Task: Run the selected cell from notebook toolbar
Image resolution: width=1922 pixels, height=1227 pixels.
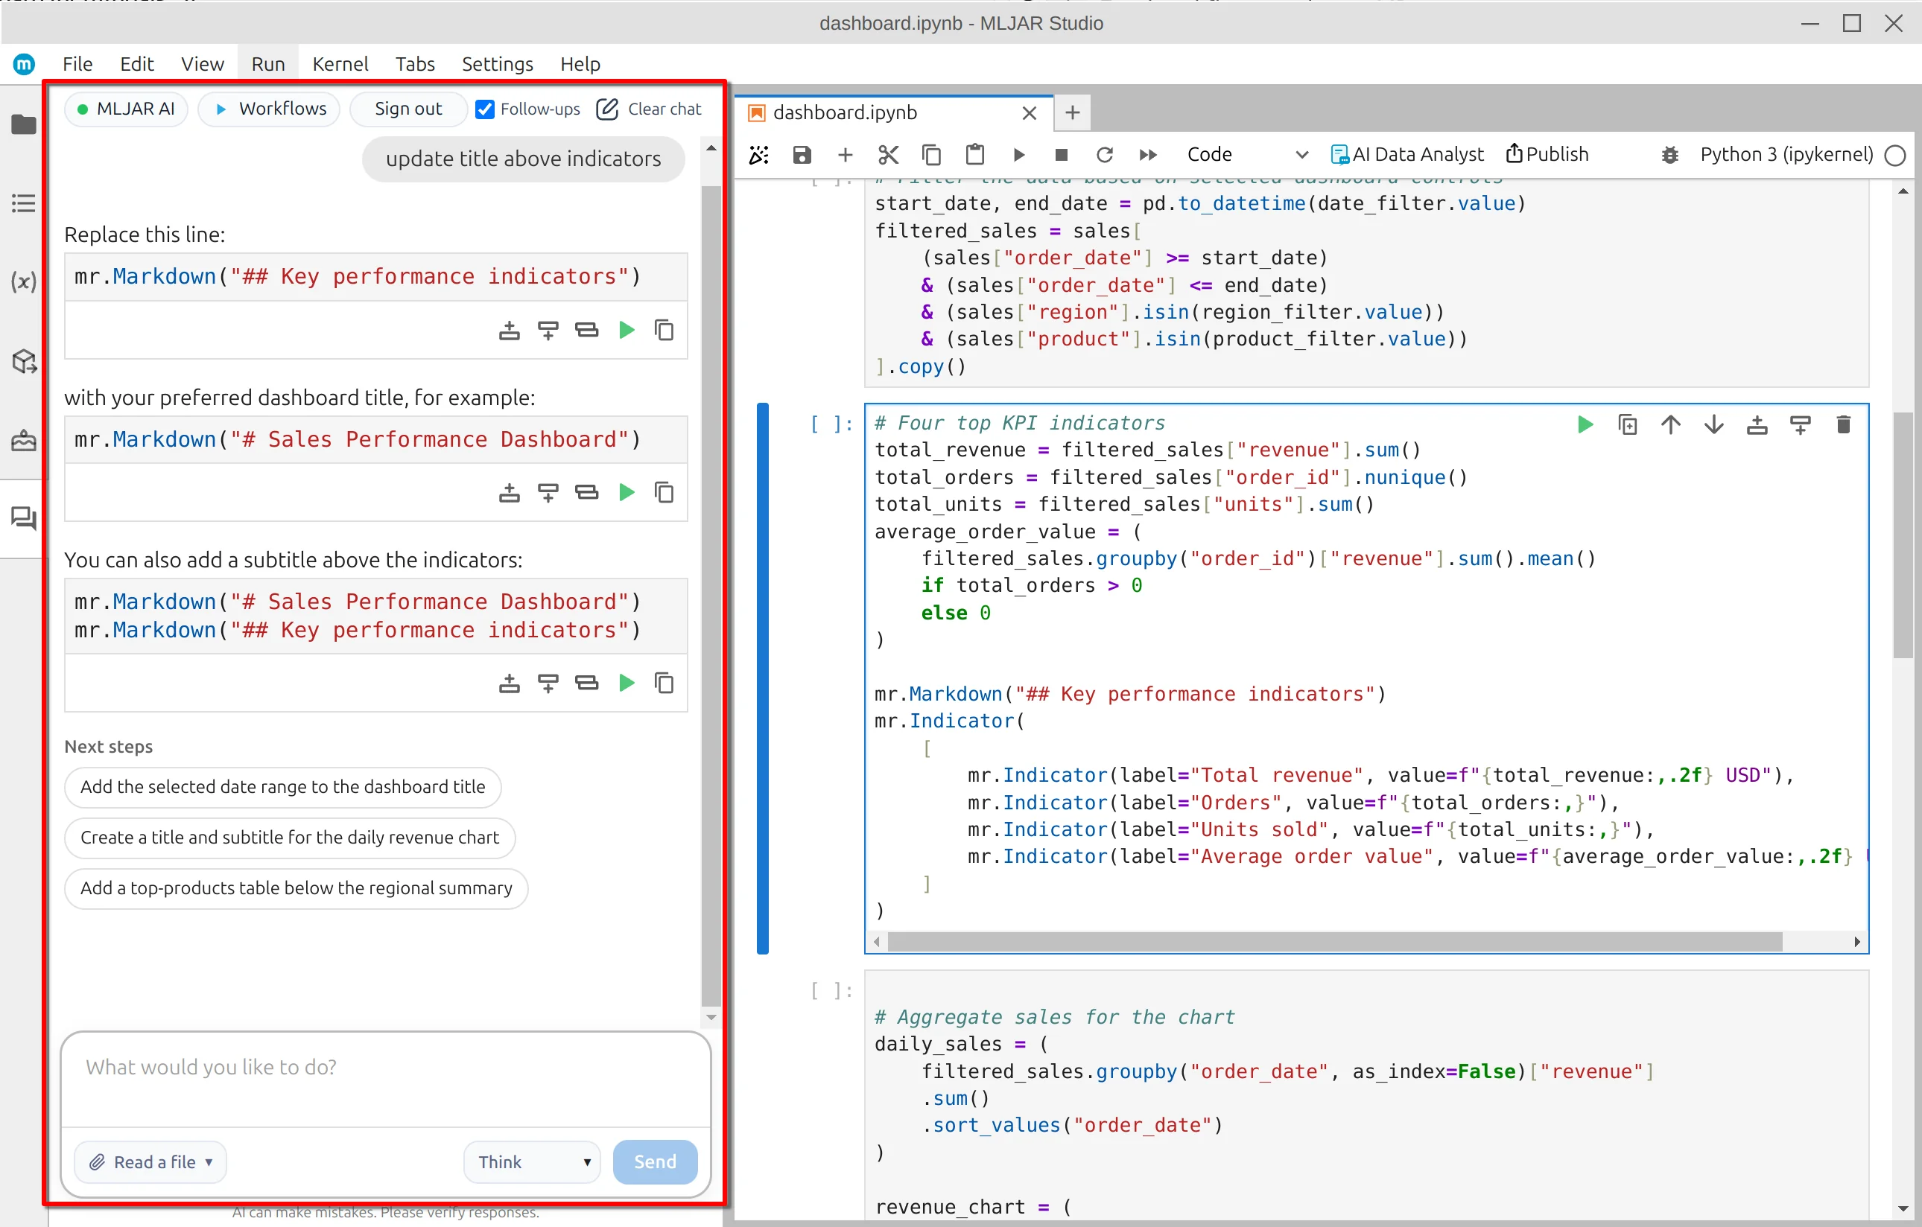Action: click(x=1018, y=155)
